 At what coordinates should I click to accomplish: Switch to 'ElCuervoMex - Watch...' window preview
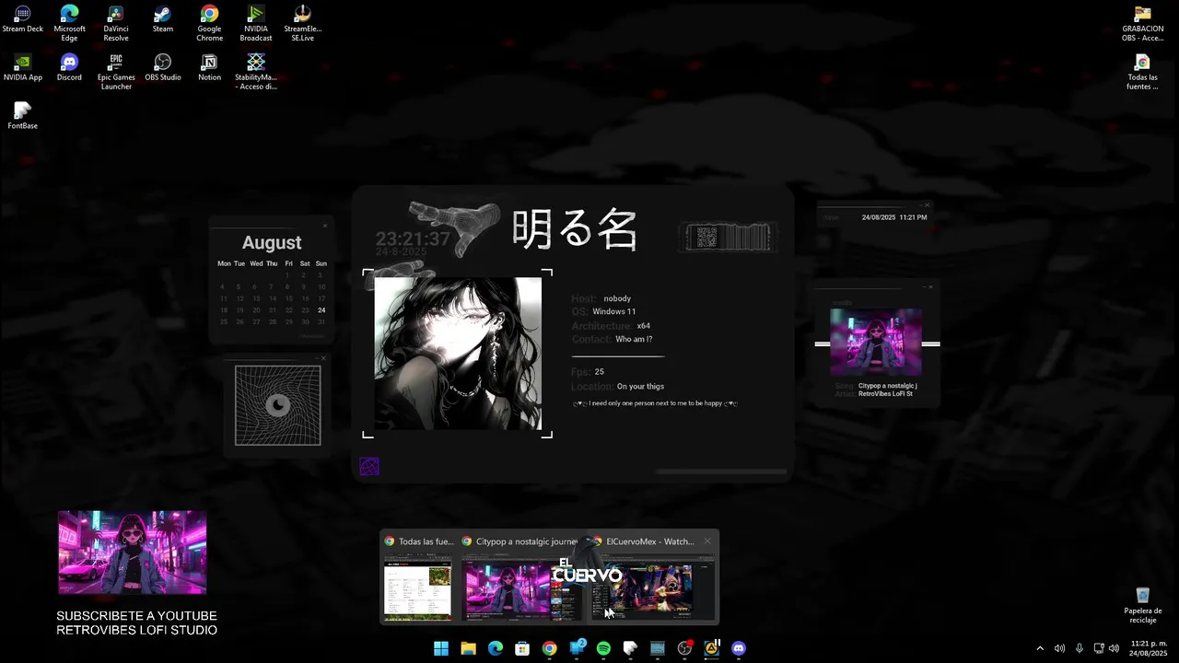[653, 578]
